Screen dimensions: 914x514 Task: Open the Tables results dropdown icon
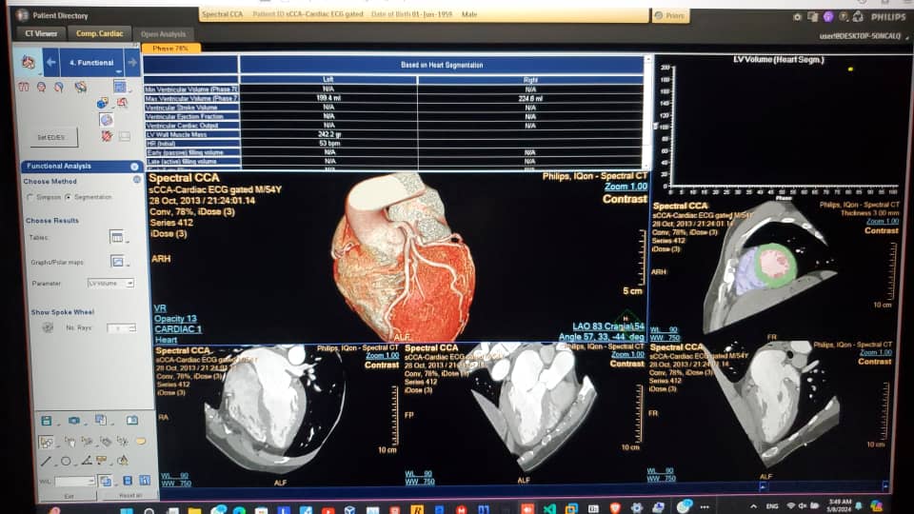pos(117,237)
